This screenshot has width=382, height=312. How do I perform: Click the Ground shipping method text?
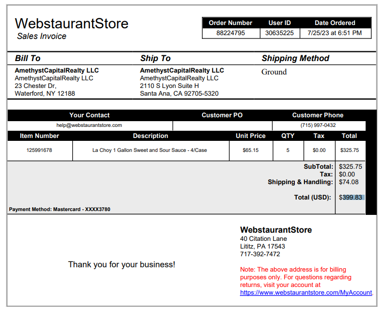click(274, 72)
